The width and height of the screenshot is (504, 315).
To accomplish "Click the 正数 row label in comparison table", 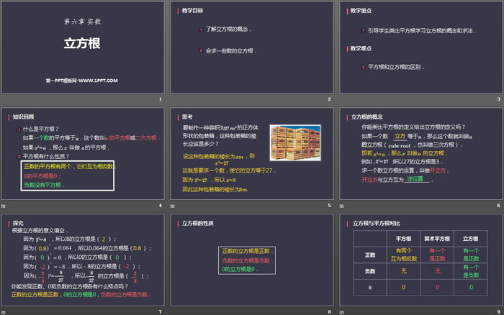I will 371,254.
